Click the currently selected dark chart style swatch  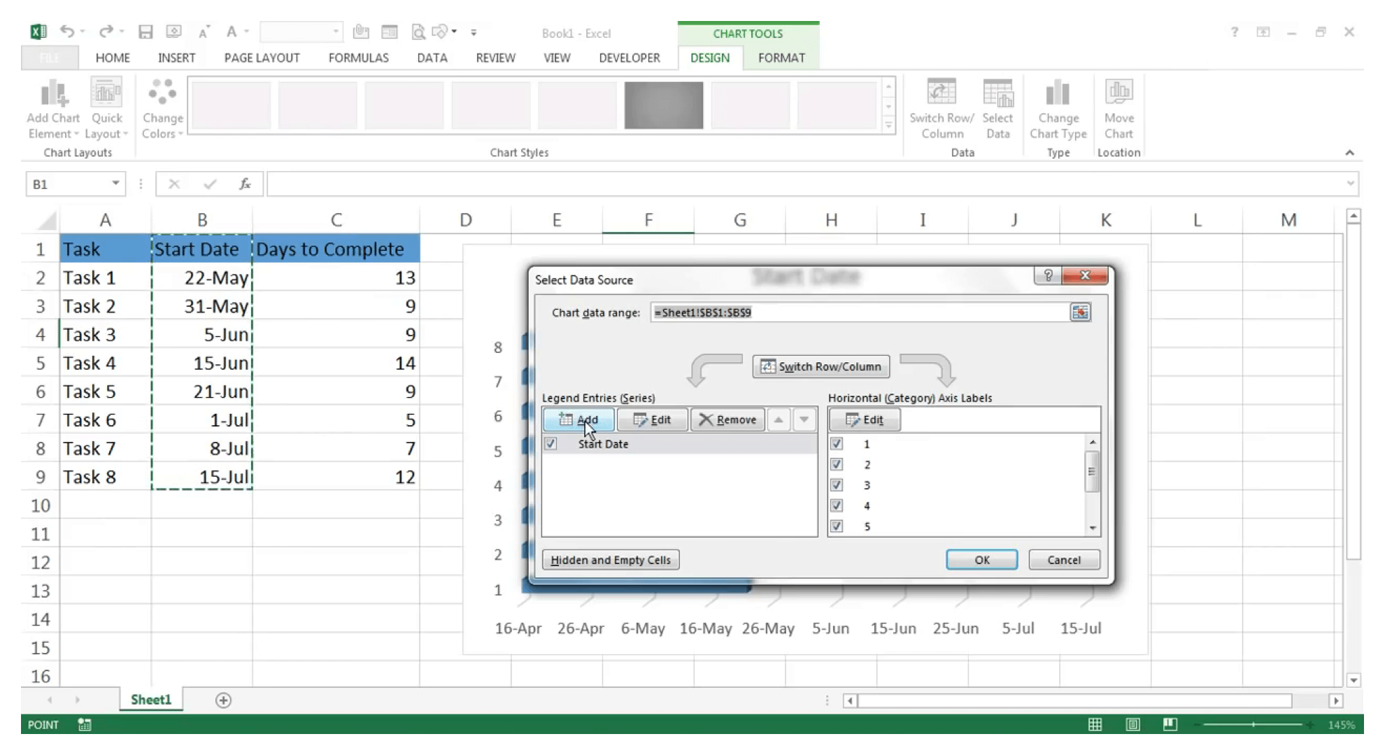click(x=662, y=104)
